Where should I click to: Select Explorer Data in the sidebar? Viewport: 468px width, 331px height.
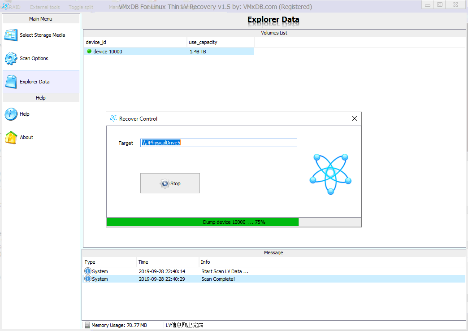pyautogui.click(x=41, y=82)
